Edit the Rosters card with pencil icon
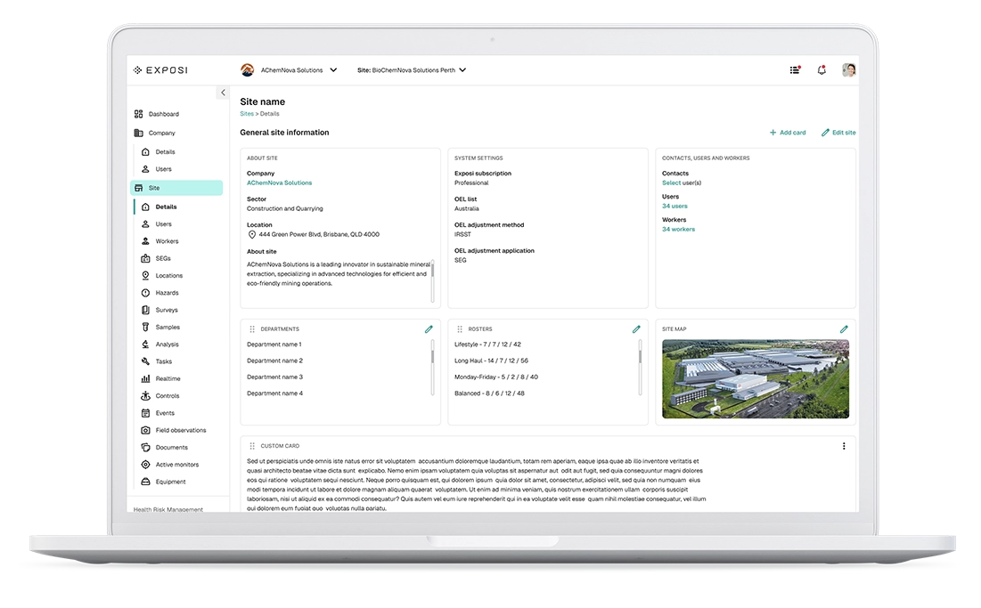Screen dimensions: 981x608 (636, 329)
